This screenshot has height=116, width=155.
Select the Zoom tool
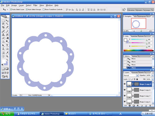coord(7,56)
